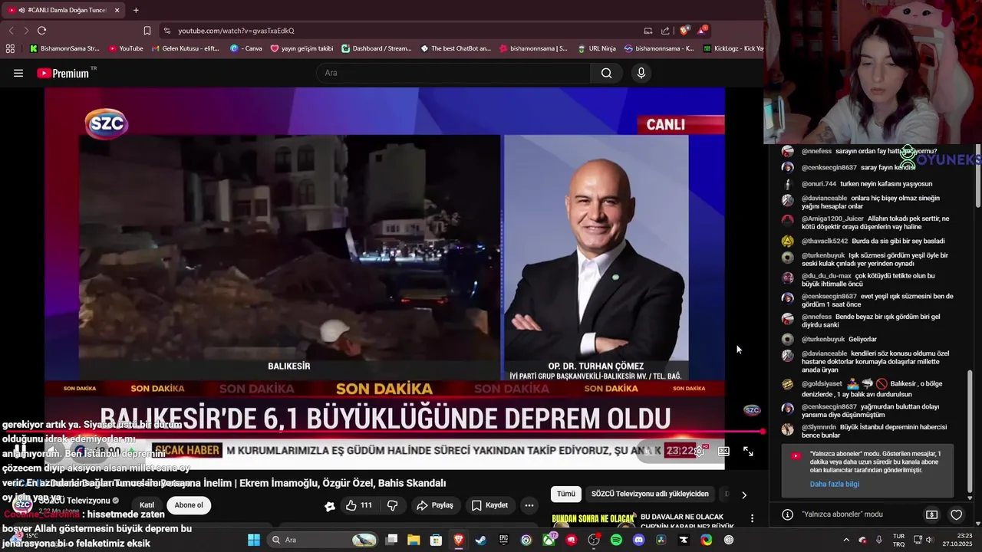This screenshot has width=982, height=552.
Task: Select the '#CANLI Damla Doğan Tuncel' tab
Action: coord(64,10)
